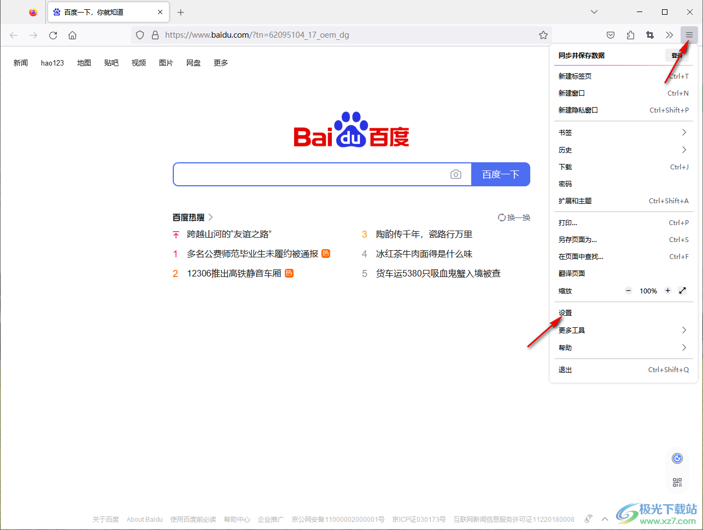Open Firefox View icon in the tab strip
703x530 pixels.
[33, 12]
